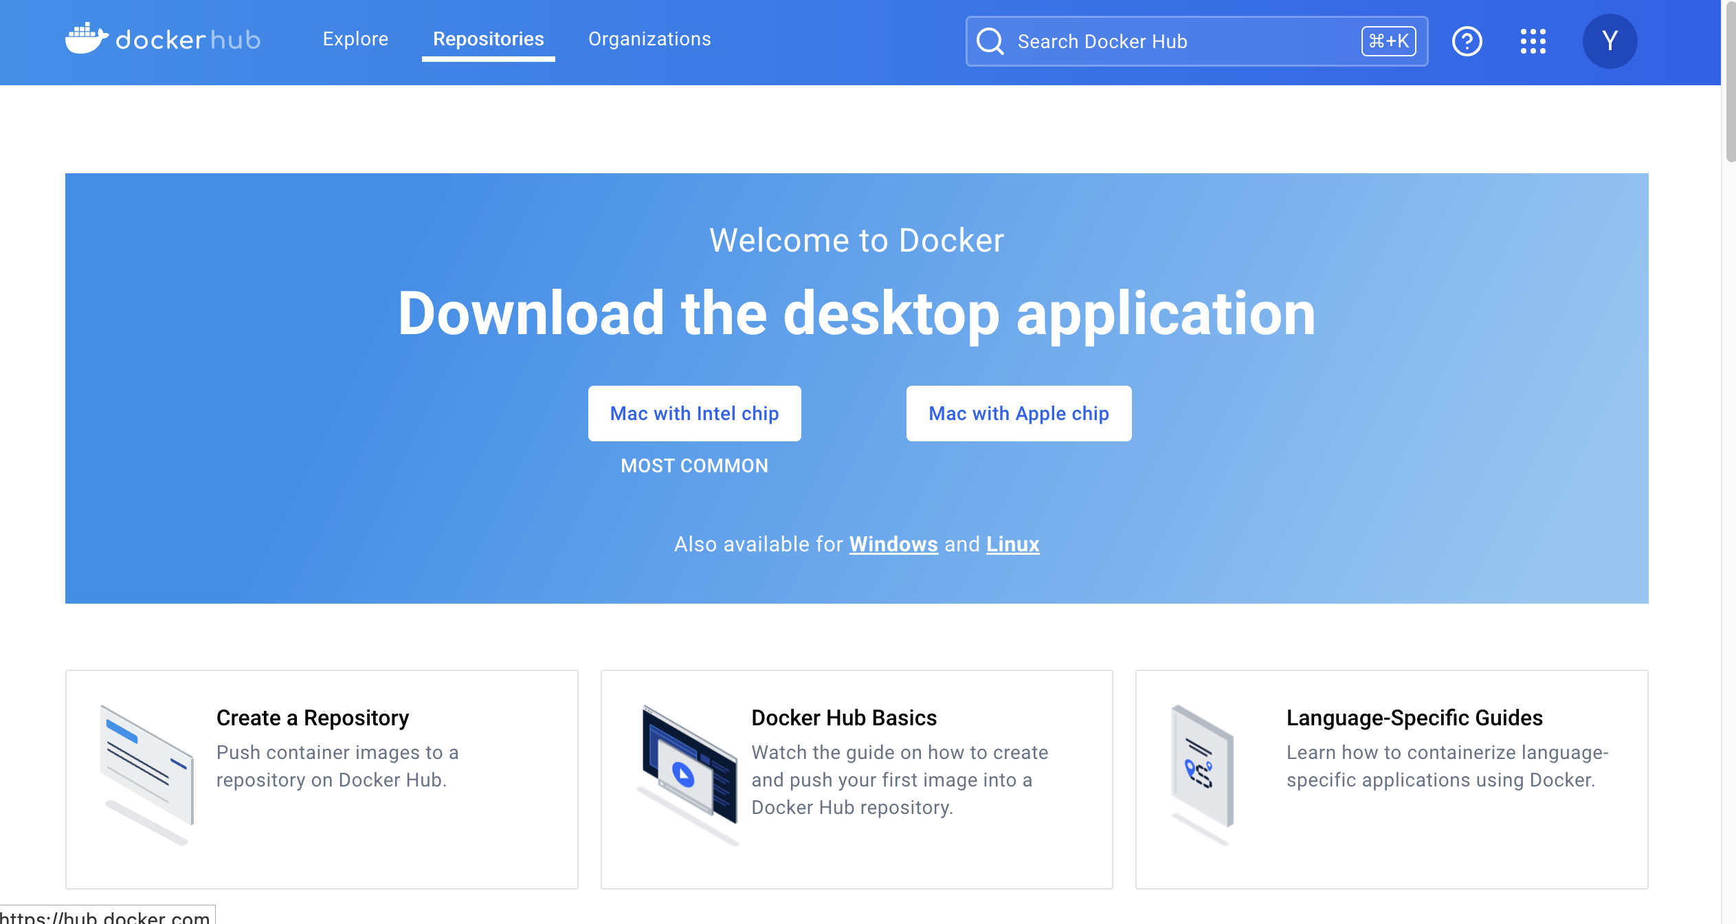
Task: Open the Create a Repository card title
Action: tap(312, 718)
